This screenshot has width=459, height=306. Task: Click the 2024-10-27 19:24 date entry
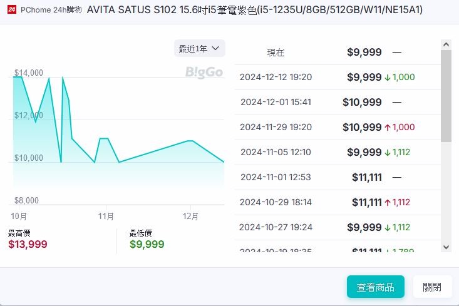click(276, 227)
